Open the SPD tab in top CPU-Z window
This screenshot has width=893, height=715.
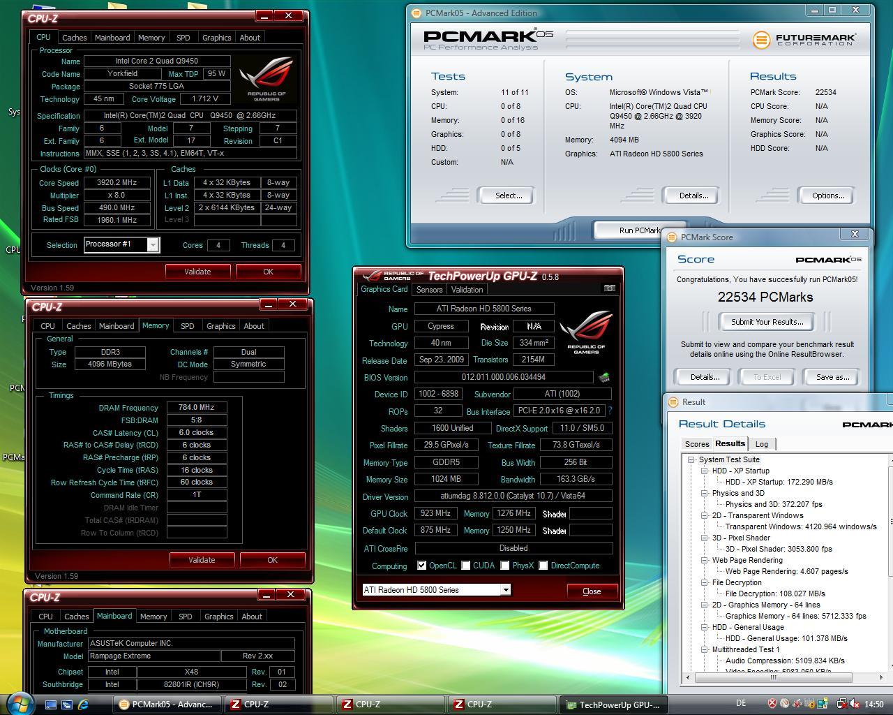(183, 38)
